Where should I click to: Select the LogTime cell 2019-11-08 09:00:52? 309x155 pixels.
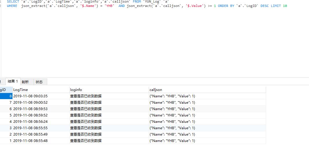pos(30,103)
